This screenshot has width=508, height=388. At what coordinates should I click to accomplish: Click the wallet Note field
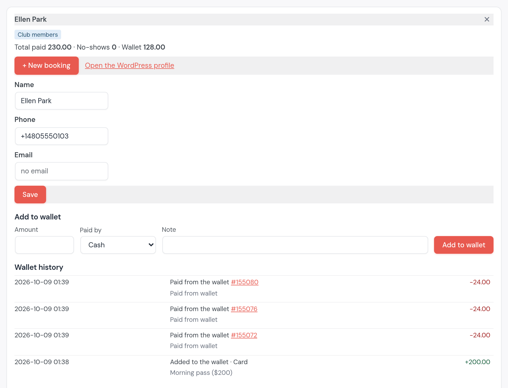(295, 245)
